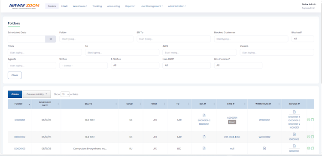Viewport: 322px width, 156px height.
Task: Open warehouse link W0000102
Action: [264, 137]
